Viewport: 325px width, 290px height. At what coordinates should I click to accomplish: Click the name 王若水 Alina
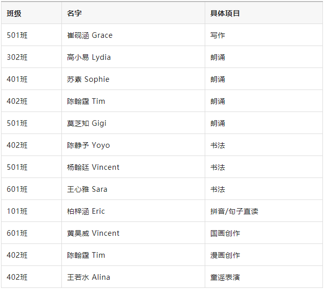point(89,277)
